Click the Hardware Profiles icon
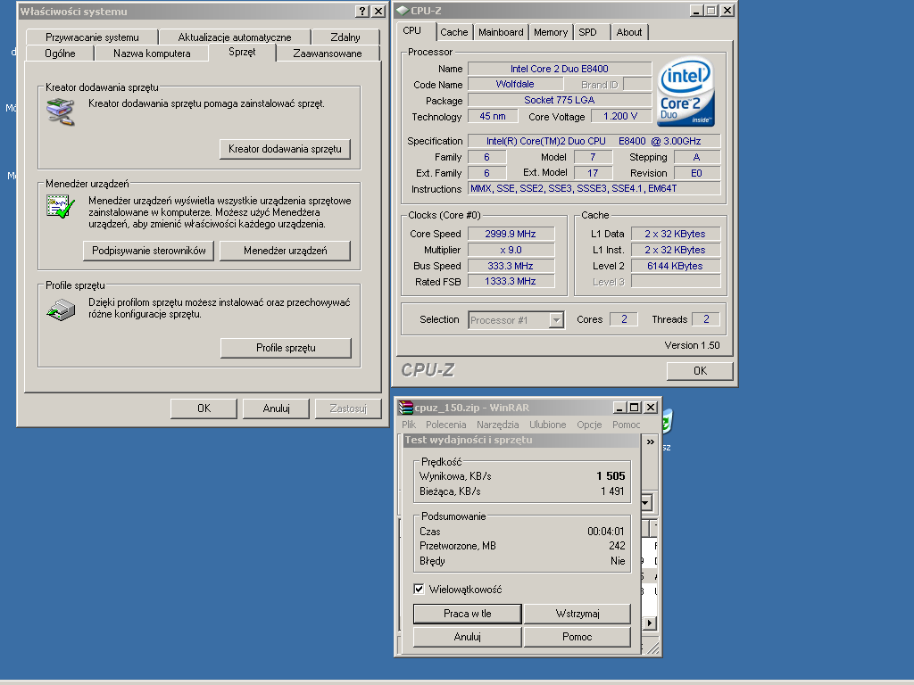 coord(61,309)
